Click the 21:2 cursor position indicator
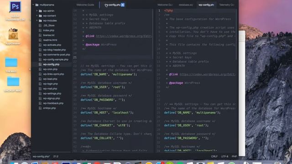The width and height of the screenshot is (292, 164). click(56, 157)
